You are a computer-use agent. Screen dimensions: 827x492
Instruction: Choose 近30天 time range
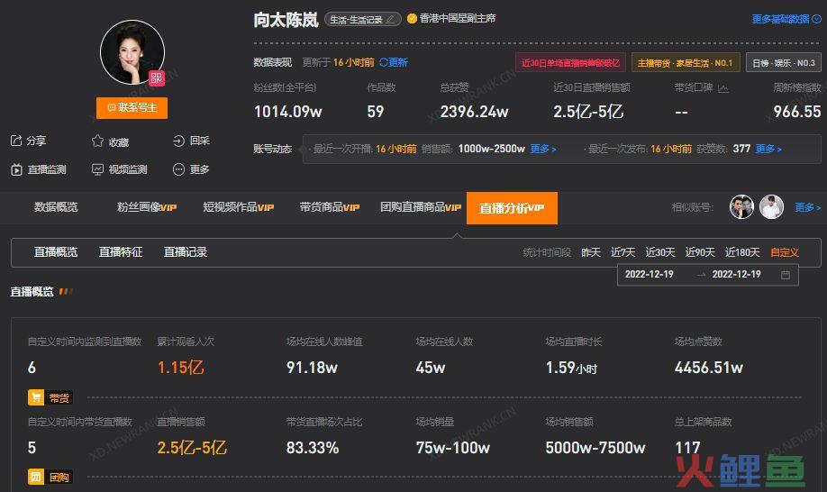click(660, 252)
